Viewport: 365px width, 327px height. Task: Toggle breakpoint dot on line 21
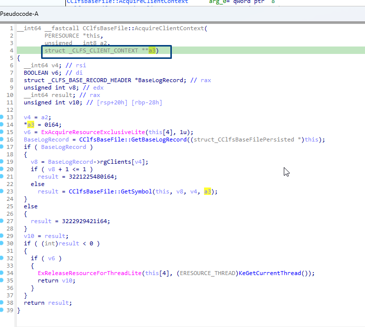[x=1, y=176]
